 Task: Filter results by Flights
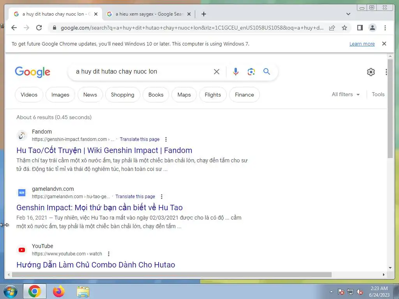[x=213, y=95]
